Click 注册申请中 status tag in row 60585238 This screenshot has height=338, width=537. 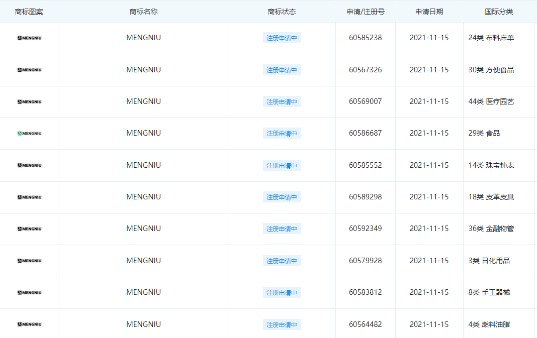(282, 38)
